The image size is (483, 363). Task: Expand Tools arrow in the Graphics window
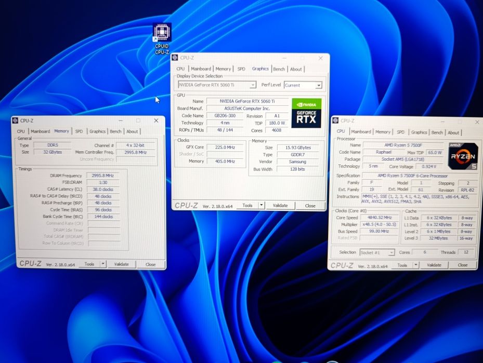point(261,205)
